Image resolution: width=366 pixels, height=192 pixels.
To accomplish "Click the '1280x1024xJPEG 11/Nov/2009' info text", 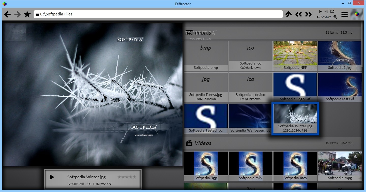I will click(89, 184).
